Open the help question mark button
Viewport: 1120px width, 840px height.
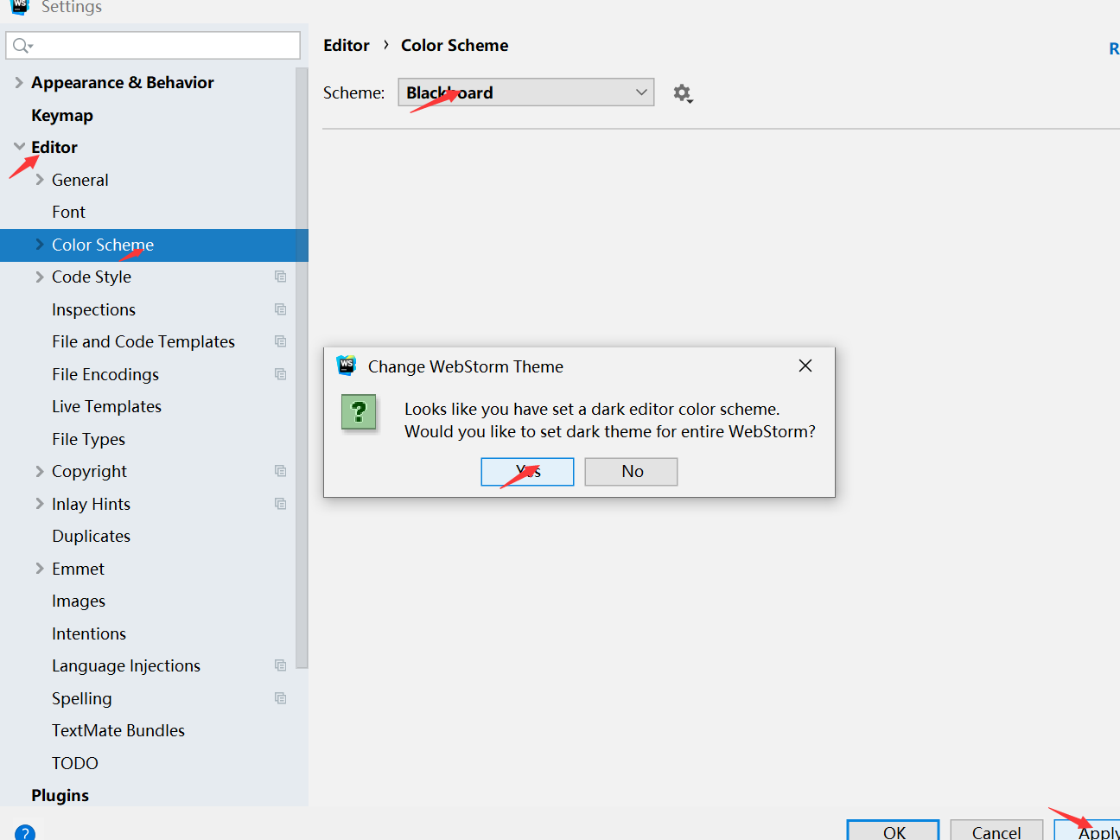tap(25, 833)
